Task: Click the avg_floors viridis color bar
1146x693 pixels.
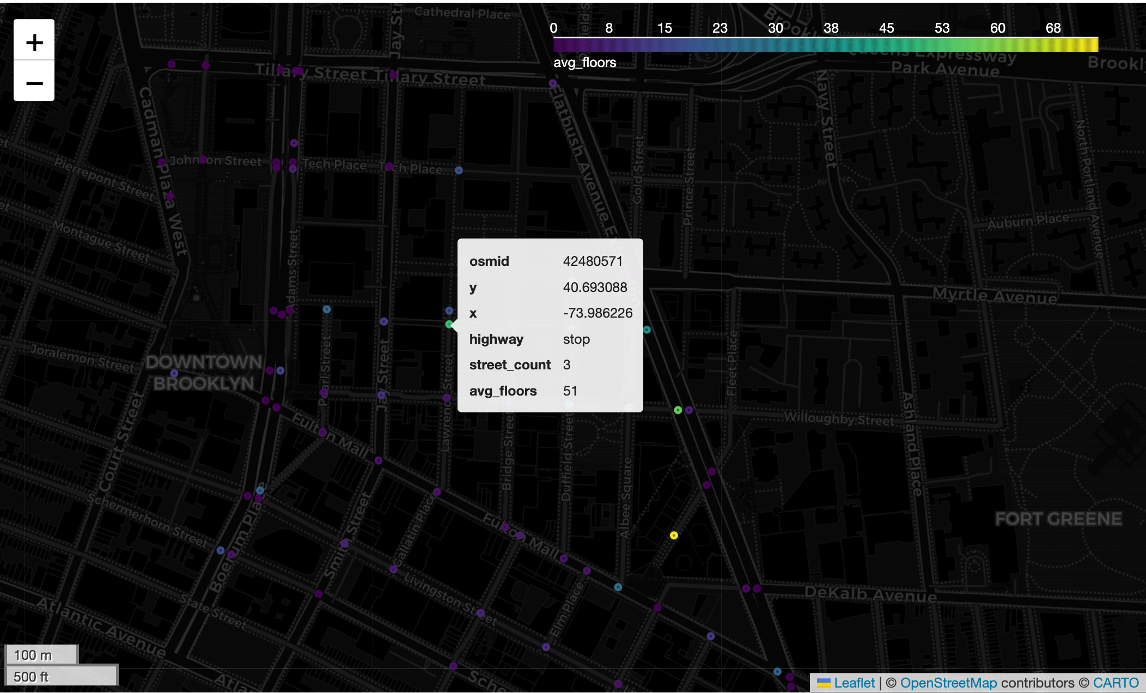Action: 825,45
